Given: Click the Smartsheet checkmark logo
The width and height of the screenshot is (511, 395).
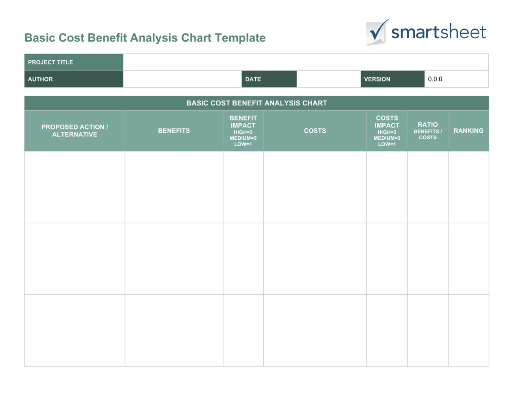Looking at the screenshot, I should pos(377,32).
